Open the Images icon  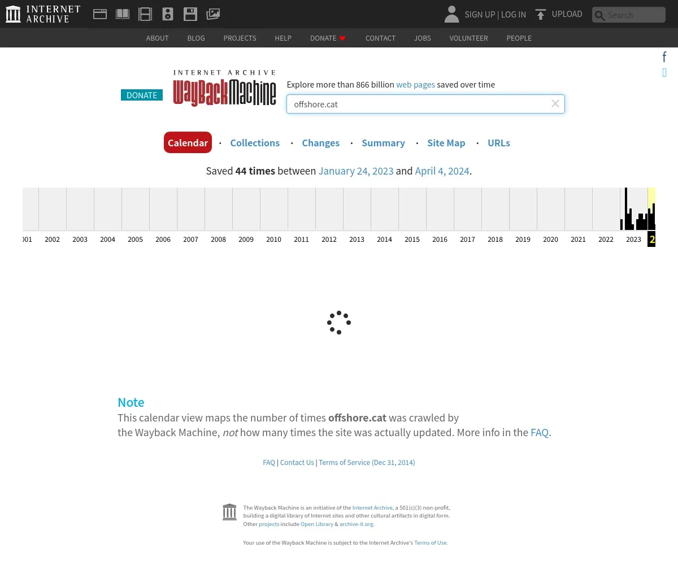pos(213,14)
